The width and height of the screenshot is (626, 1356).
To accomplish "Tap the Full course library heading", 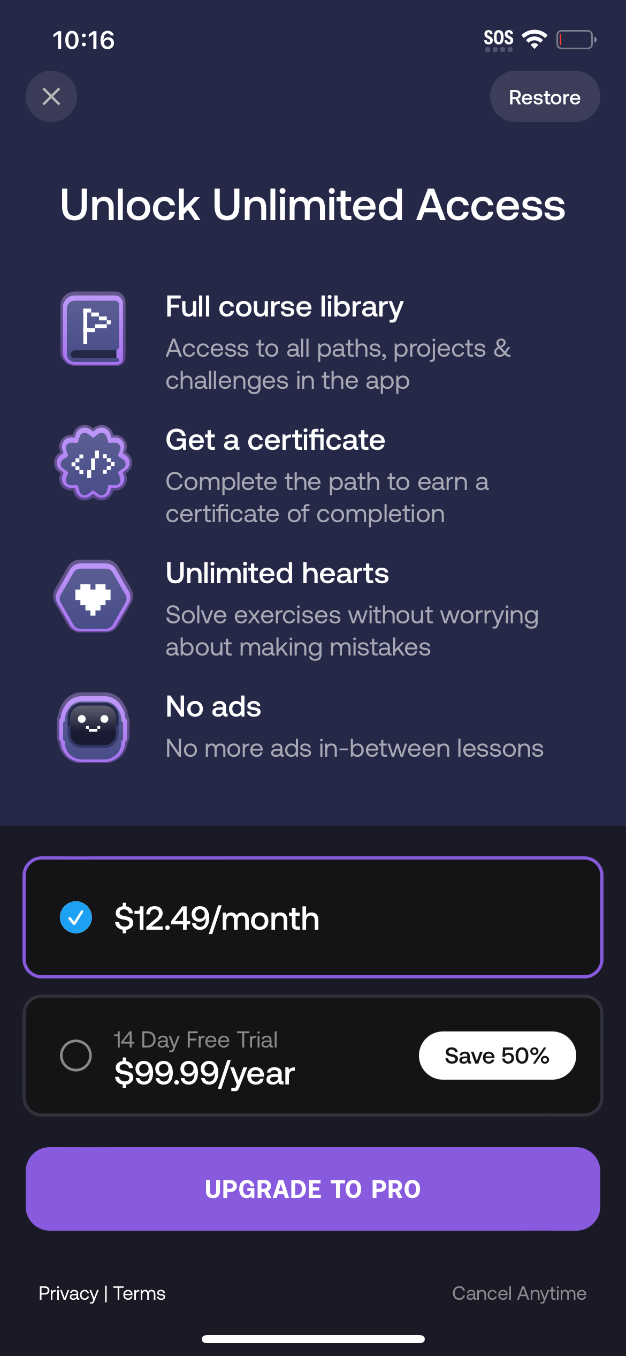I will 284,307.
